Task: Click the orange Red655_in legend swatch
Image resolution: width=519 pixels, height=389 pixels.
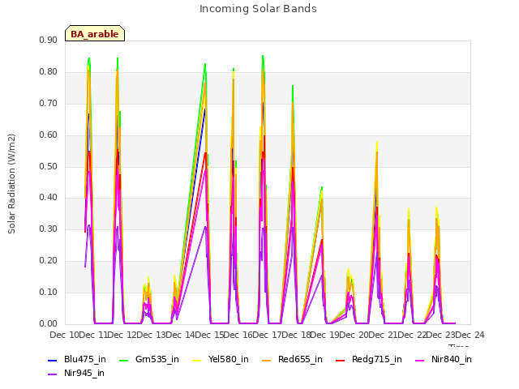Action: [267, 360]
